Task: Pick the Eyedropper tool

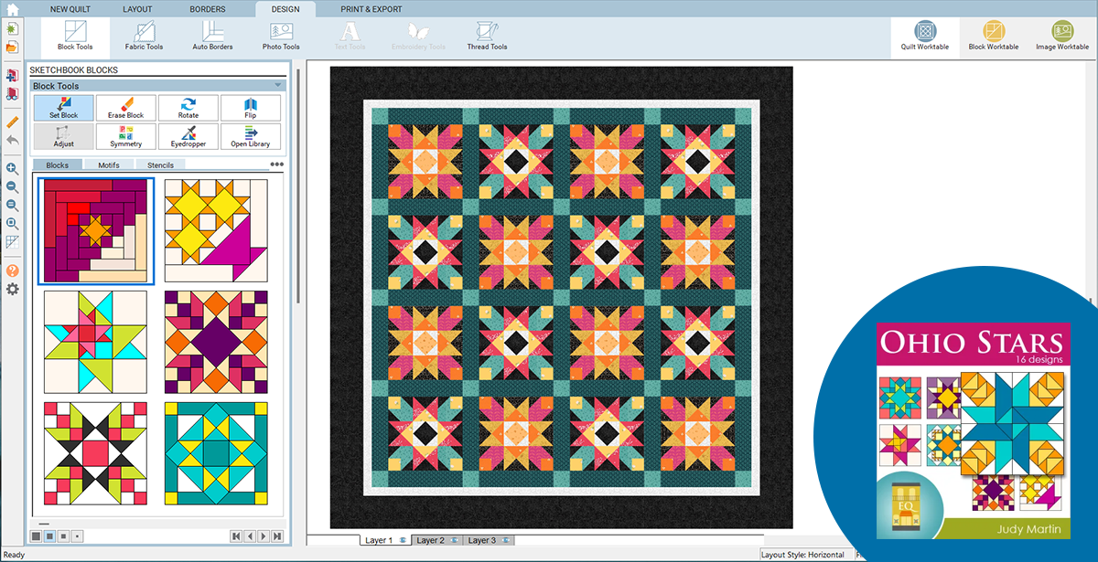Action: click(188, 136)
